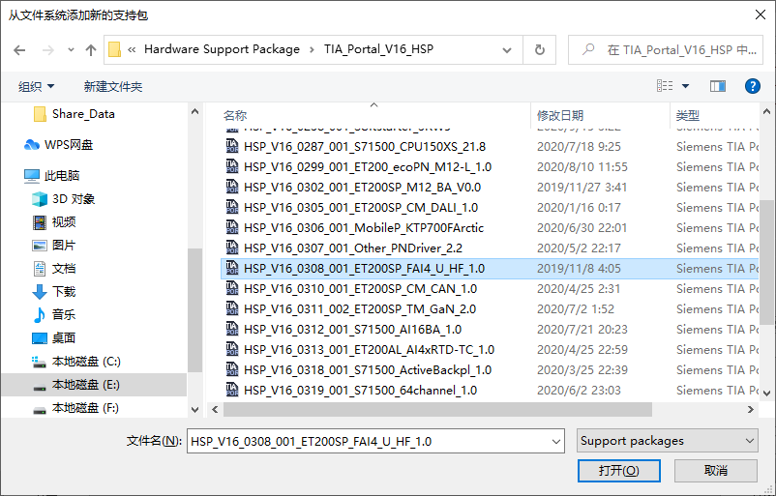Expand the file name history dropdown
The width and height of the screenshot is (776, 496).
pos(556,441)
